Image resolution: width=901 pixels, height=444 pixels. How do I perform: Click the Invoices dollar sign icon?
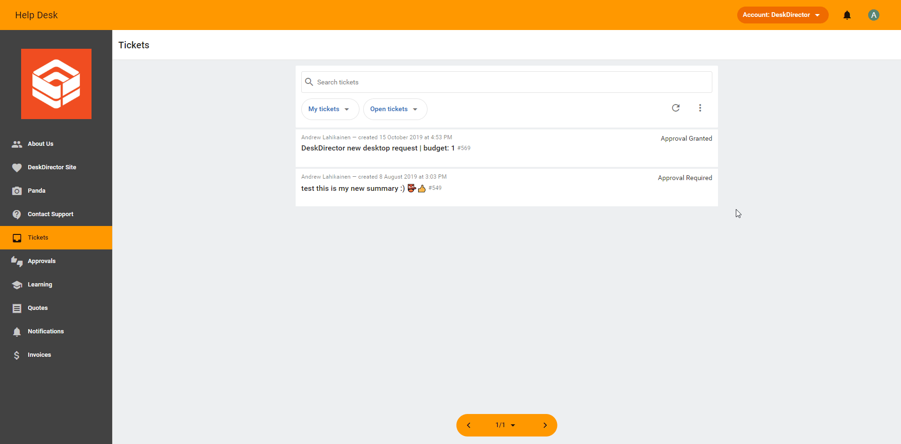point(17,355)
